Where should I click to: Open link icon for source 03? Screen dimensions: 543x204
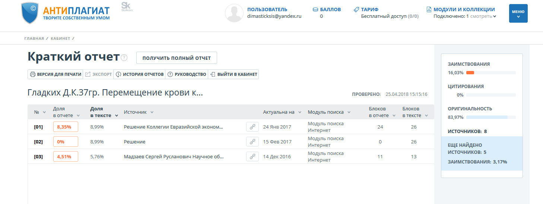point(252,156)
